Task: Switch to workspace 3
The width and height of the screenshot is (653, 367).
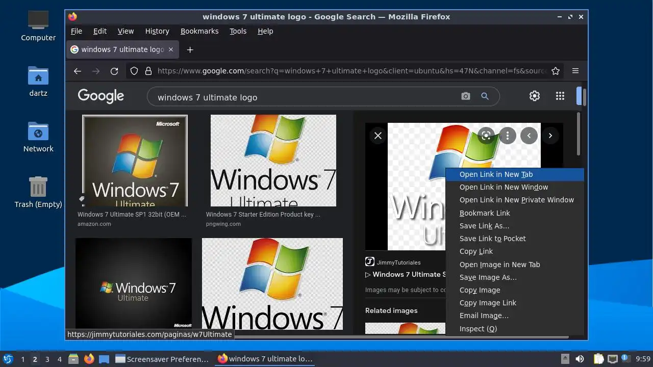Action: click(x=47, y=359)
